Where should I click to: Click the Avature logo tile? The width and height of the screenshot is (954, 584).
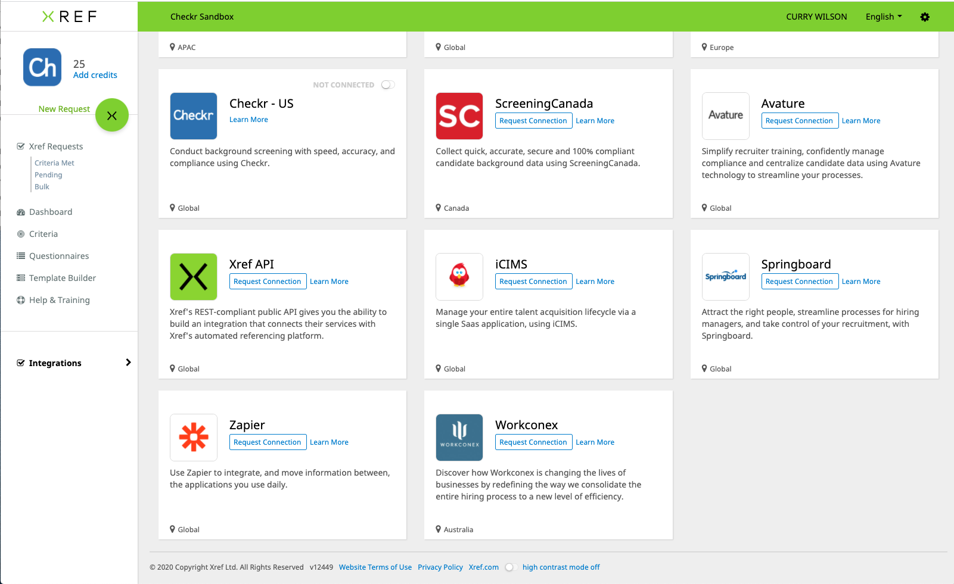(726, 116)
